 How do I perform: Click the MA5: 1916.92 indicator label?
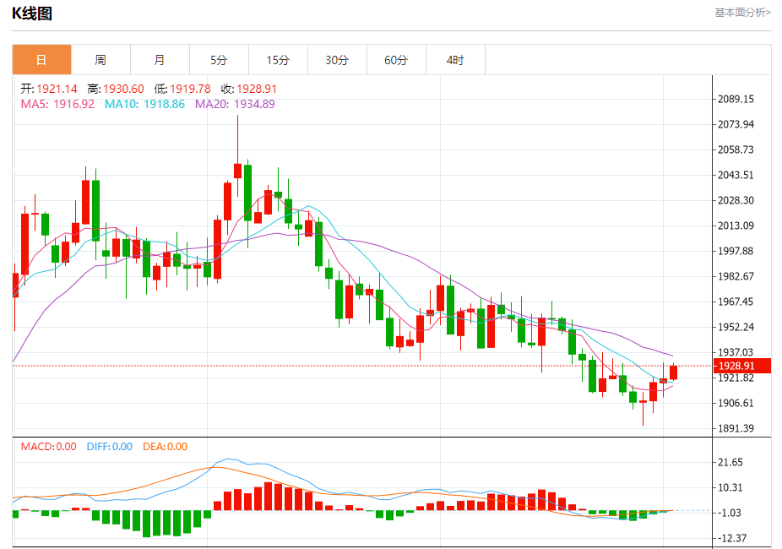(x=57, y=104)
